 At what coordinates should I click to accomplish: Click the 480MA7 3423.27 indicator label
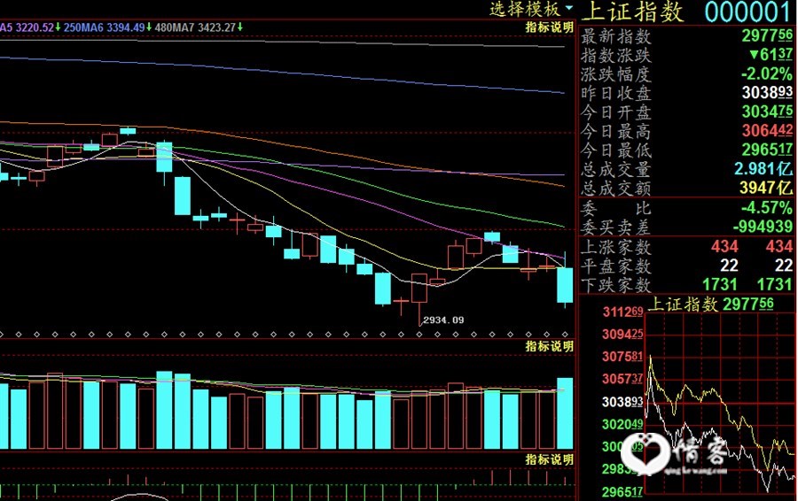(x=195, y=27)
